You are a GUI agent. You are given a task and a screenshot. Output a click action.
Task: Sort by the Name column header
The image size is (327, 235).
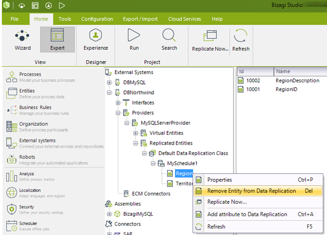(301, 71)
